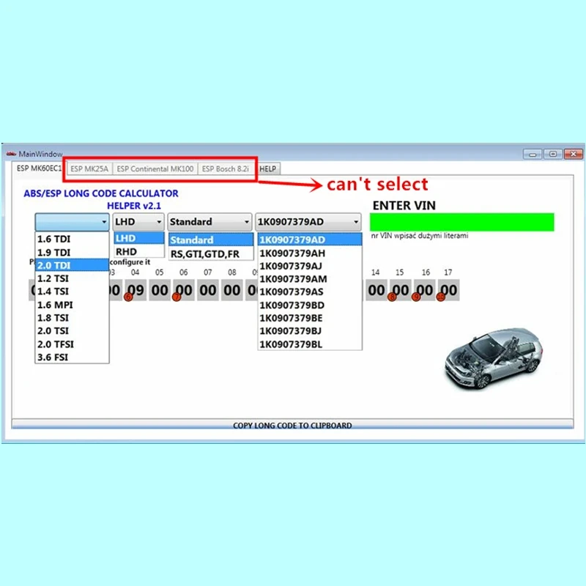Click the orange marker badge under byte 04
The image size is (586, 586).
pos(128,296)
